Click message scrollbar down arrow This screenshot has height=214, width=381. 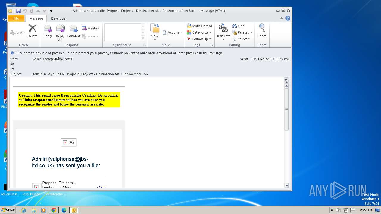tap(287, 185)
